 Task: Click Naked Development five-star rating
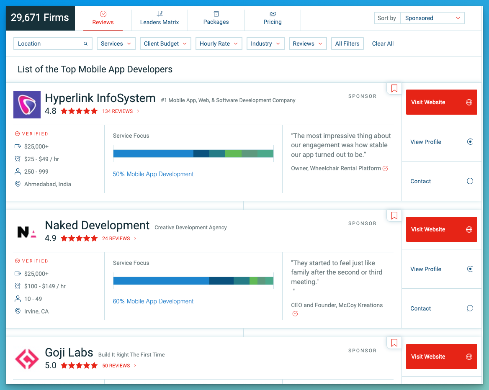[79, 239]
